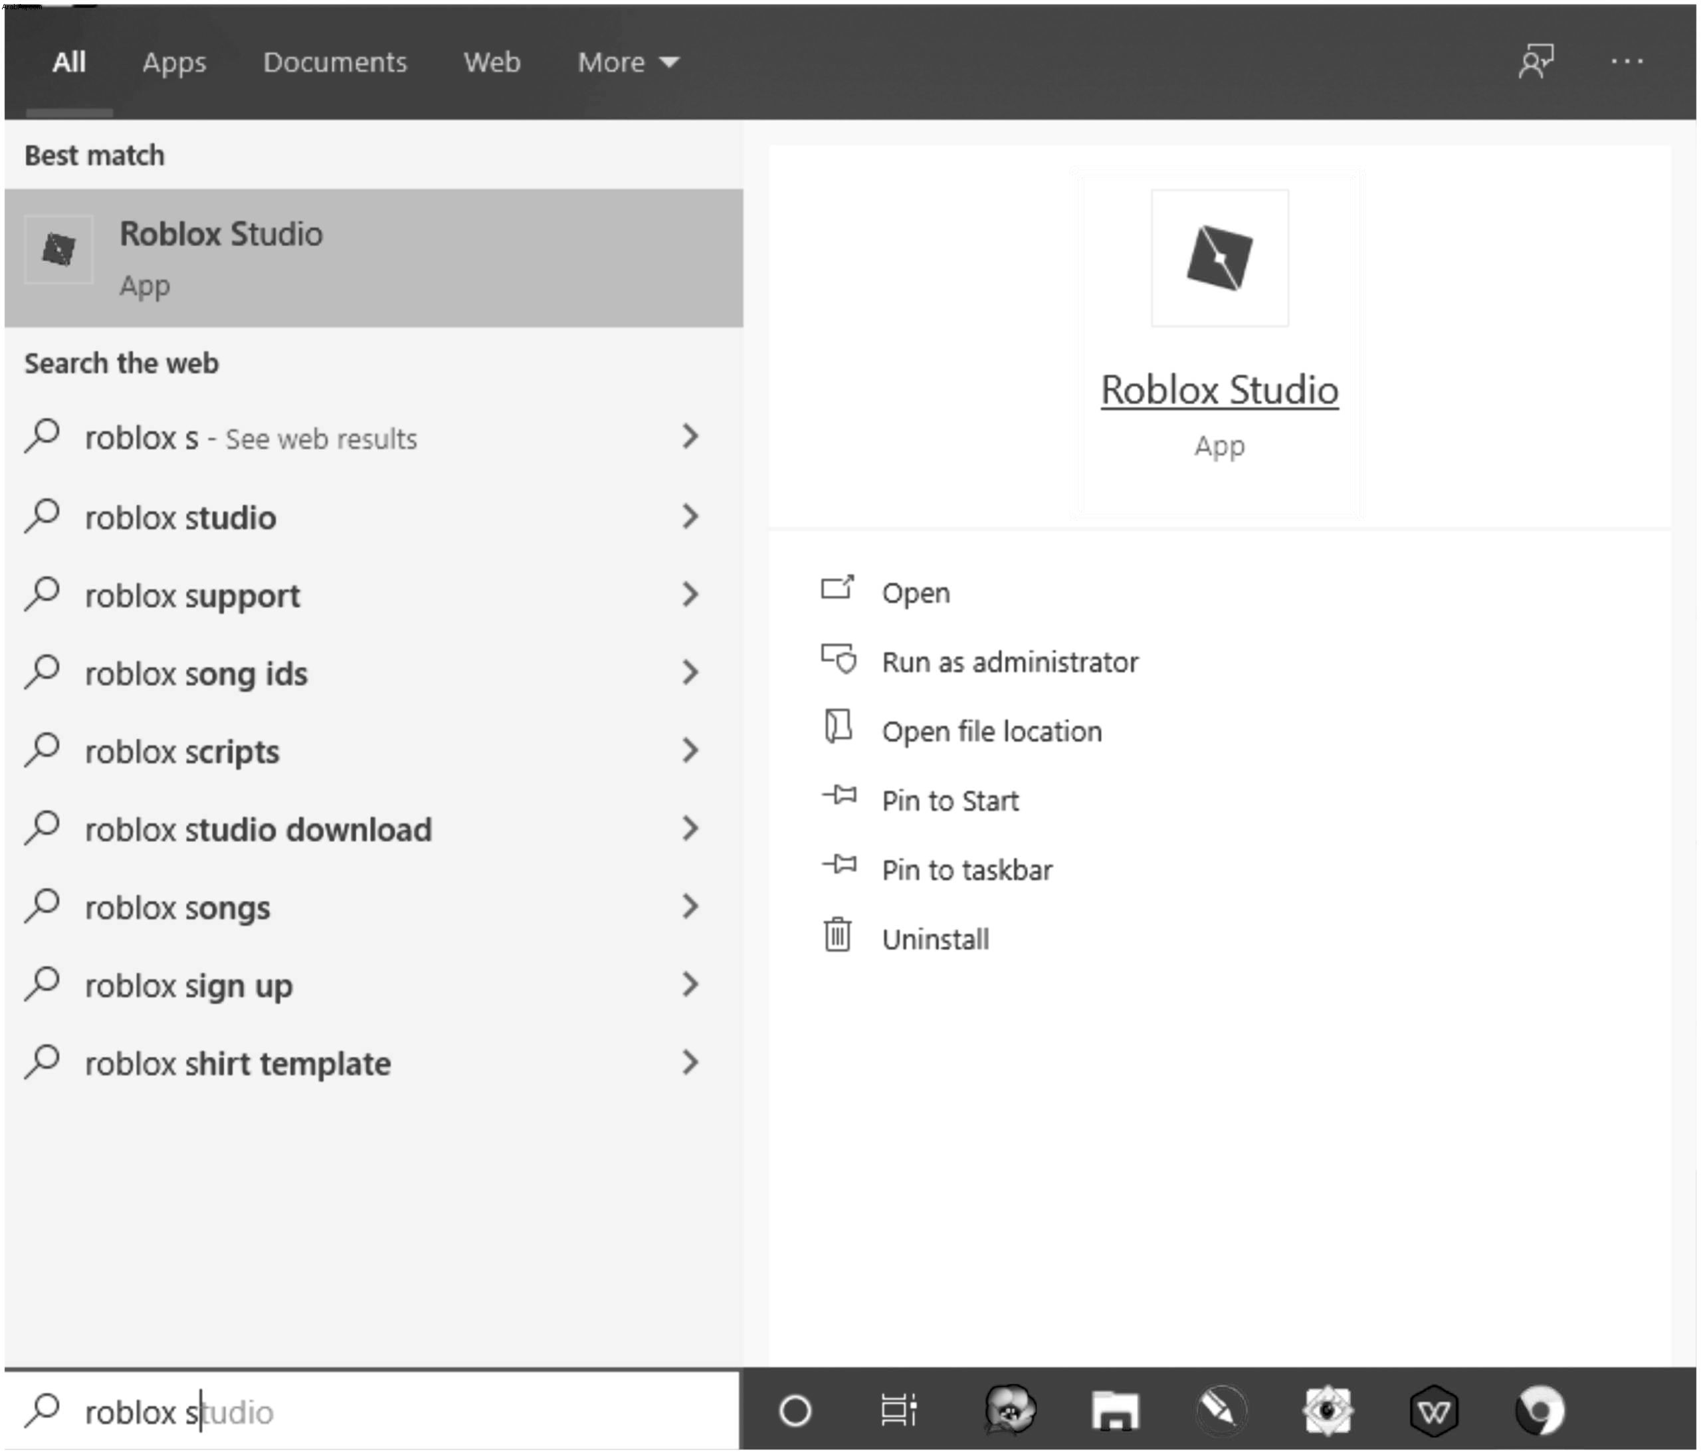Click the large Roblox Studio logo thumbnail
The image size is (1701, 1454).
pyautogui.click(x=1219, y=258)
